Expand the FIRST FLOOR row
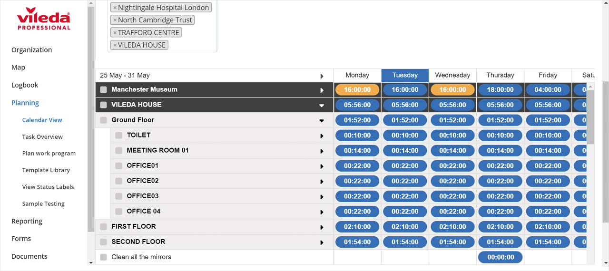This screenshot has width=609, height=271. [x=322, y=227]
